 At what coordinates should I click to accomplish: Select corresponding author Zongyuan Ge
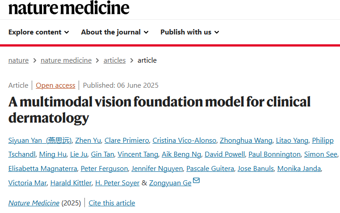[170, 183]
